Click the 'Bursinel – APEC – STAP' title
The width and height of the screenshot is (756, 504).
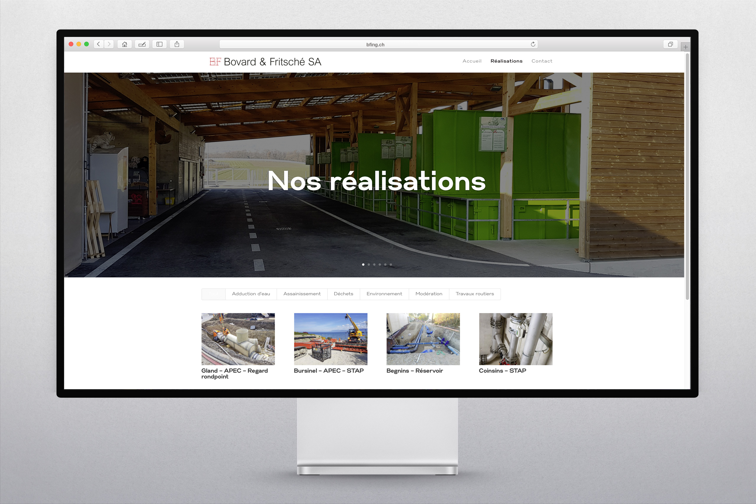click(329, 371)
